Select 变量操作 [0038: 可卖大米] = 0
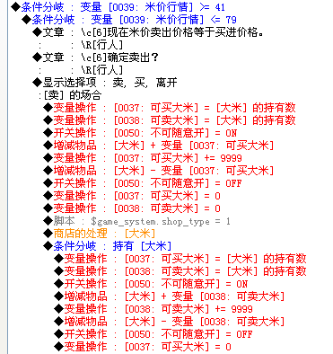Image resolution: width=333 pixels, height=354 pixels. pyautogui.click(x=132, y=208)
